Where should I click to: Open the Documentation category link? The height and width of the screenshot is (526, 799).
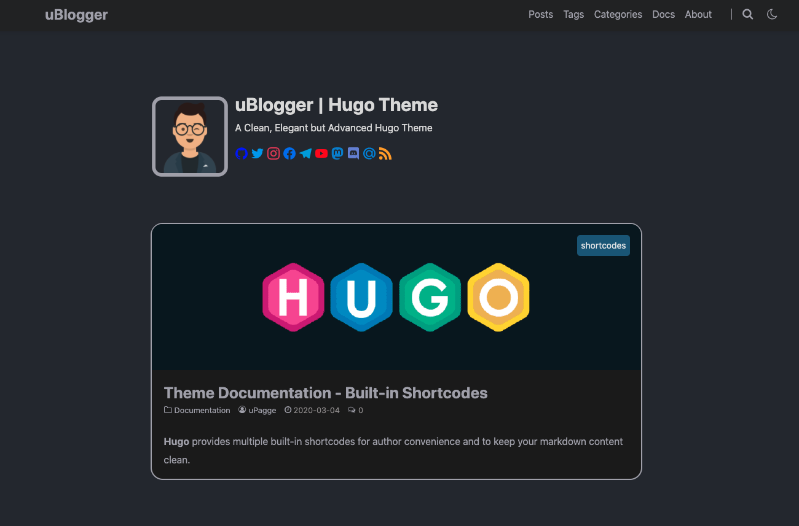point(197,410)
